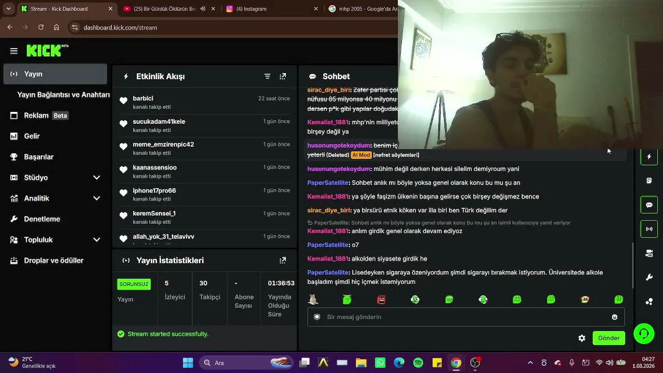The width and height of the screenshot is (663, 373).
Task: Focus the 'Bir mesaj gönderin' input
Action: [466, 317]
